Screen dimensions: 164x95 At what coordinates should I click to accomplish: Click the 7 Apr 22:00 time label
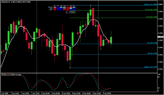[x=35, y=93]
